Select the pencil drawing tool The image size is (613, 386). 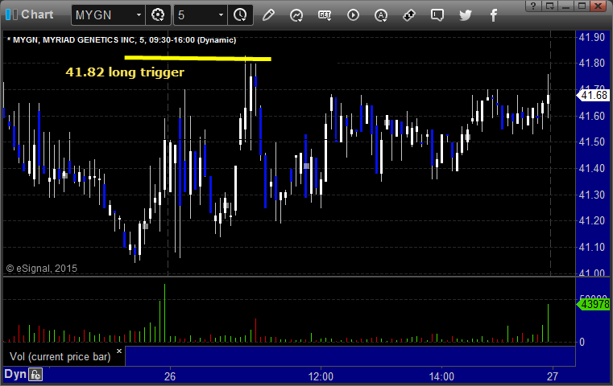click(268, 15)
